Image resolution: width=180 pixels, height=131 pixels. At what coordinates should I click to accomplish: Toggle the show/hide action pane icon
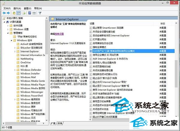point(34,13)
